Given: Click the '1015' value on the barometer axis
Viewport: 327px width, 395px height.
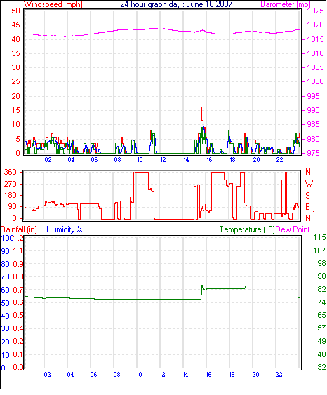Looking at the screenshot, I should (x=315, y=39).
